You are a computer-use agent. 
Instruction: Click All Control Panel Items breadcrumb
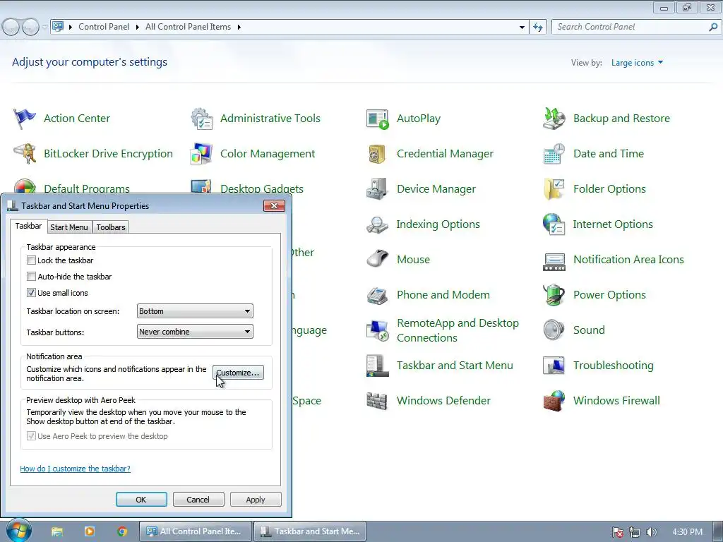[x=188, y=27]
